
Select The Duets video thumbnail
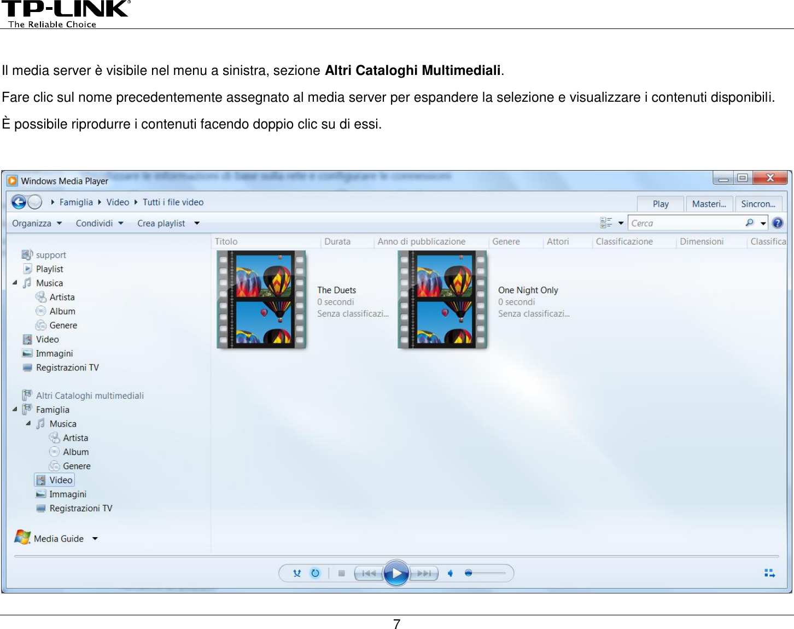pos(261,299)
